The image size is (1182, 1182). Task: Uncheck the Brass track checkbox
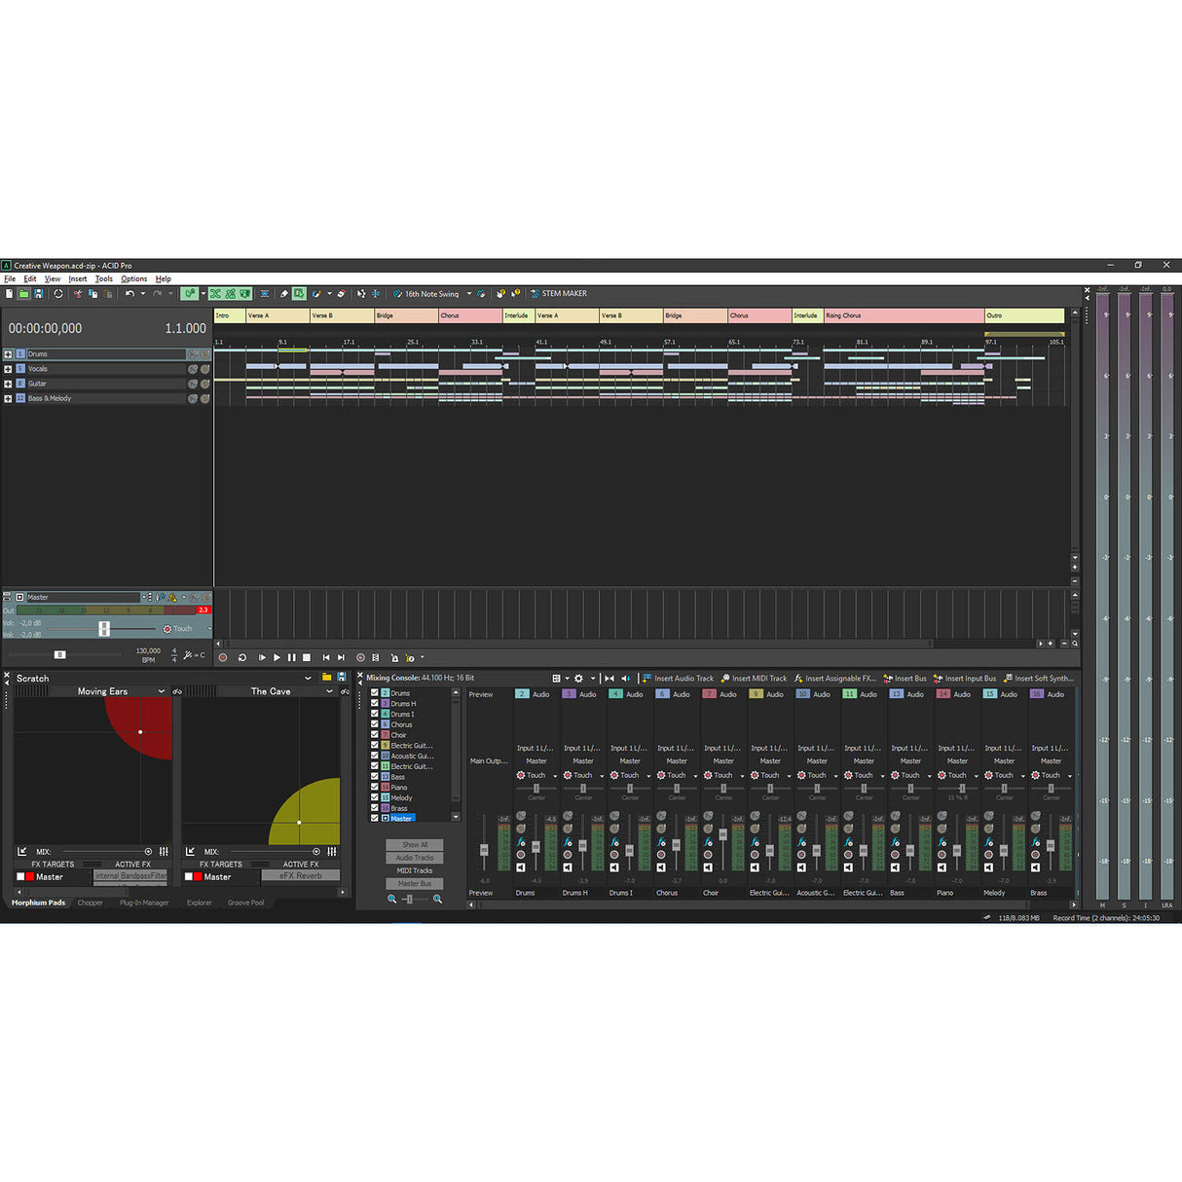[x=374, y=808]
